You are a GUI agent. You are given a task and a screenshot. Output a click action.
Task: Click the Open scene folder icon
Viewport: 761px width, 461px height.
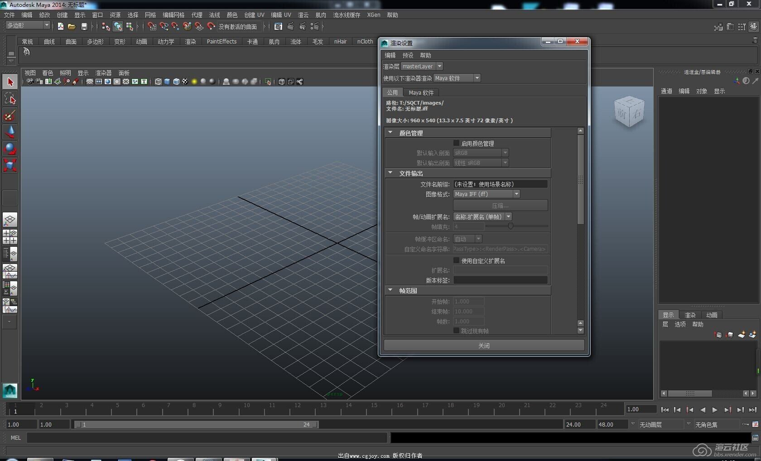(72, 27)
